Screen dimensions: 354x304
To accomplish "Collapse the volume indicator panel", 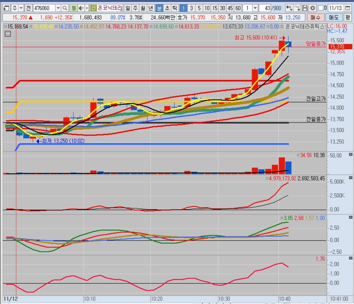I will click(350, 155).
